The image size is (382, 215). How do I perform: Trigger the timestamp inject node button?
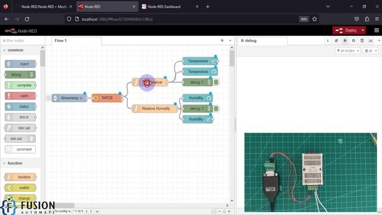click(x=48, y=98)
